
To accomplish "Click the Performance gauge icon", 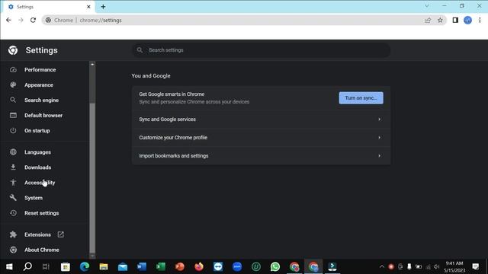I will pyautogui.click(x=13, y=69).
